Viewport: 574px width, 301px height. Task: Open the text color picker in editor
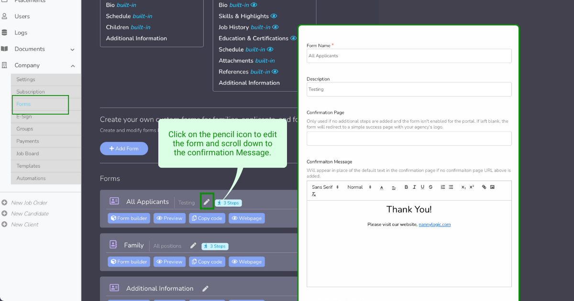[x=382, y=187]
